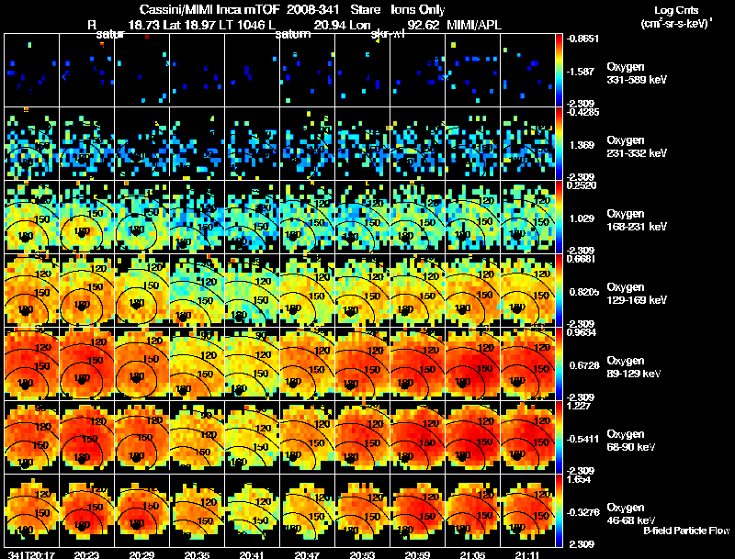The width and height of the screenshot is (735, 559).
Task: Click the color bar of the 68-90 keV row
Action: pyautogui.click(x=559, y=438)
